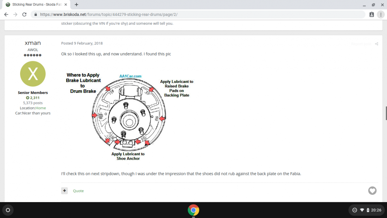Reload the page with the refresh icon
This screenshot has width=387, height=218.
(24, 15)
